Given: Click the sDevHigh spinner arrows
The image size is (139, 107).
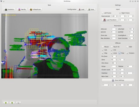Looking at the screenshot, I should click(x=133, y=29).
